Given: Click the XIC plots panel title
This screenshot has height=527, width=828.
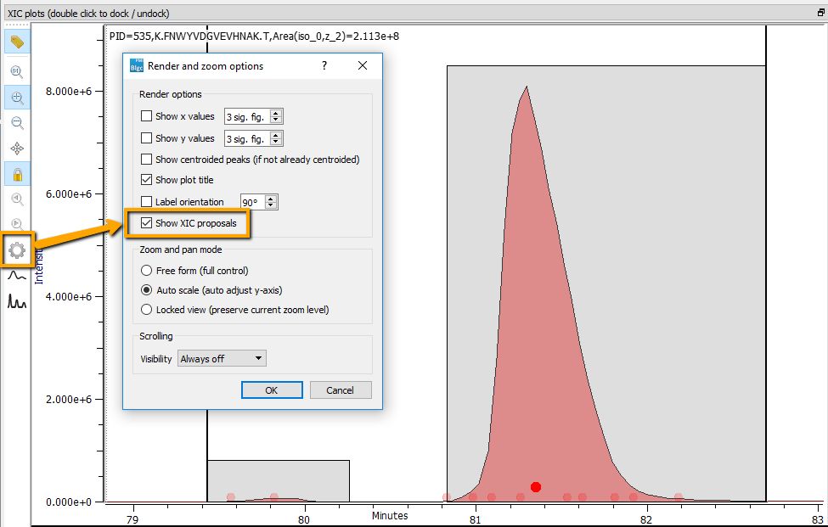Looking at the screenshot, I should pos(88,14).
